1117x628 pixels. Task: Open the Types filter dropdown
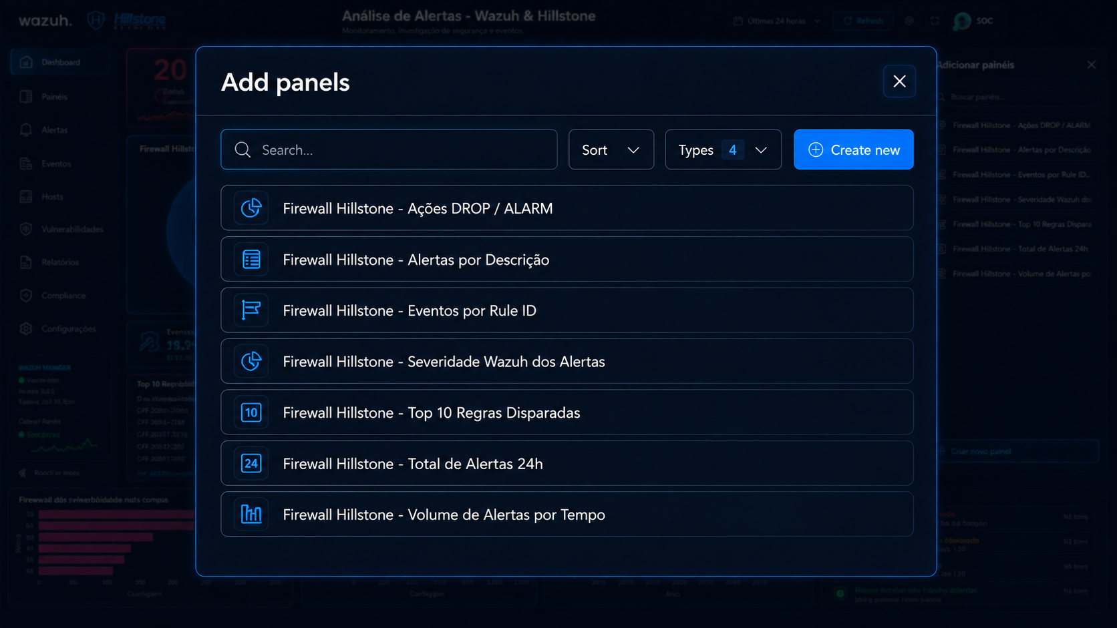click(x=723, y=149)
